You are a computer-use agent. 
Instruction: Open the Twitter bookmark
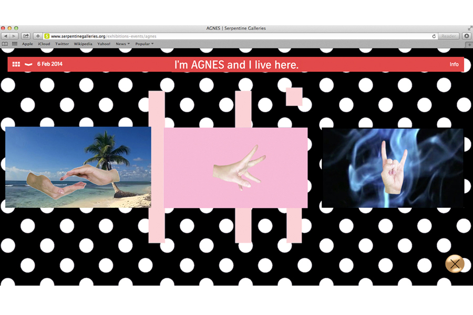click(x=62, y=44)
